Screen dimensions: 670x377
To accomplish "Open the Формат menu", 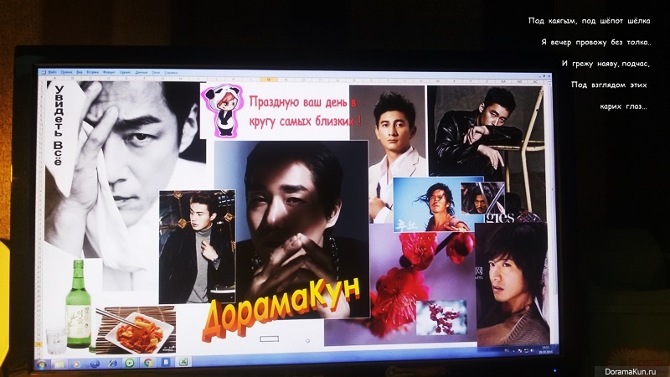I will click(109, 72).
